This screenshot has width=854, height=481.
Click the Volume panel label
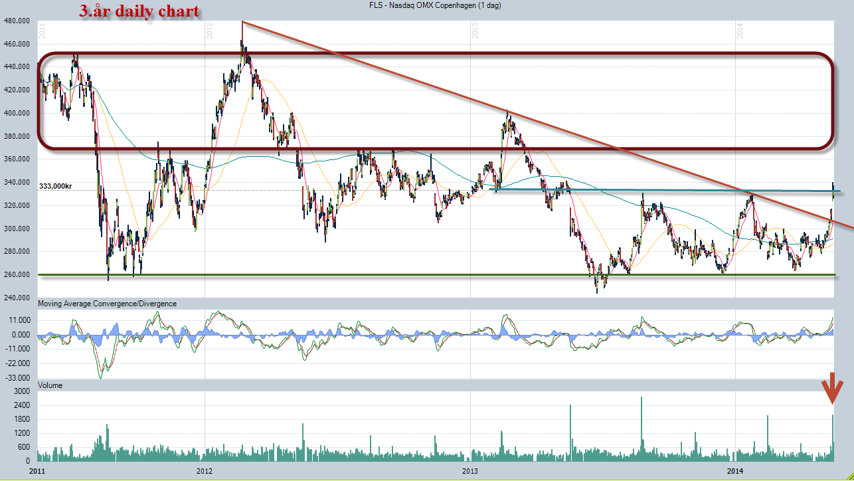[51, 385]
